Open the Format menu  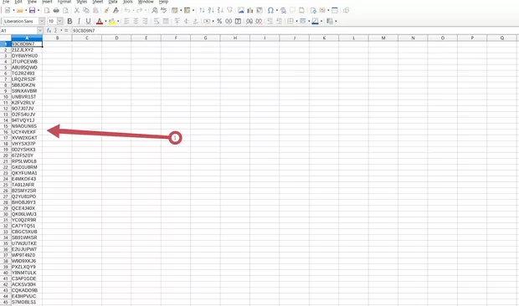coord(64,2)
